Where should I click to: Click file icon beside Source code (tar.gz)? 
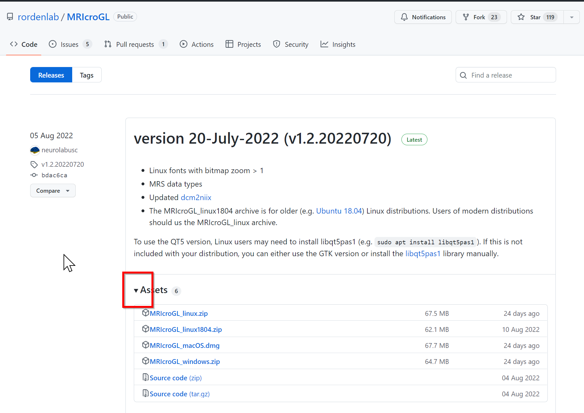pos(146,393)
